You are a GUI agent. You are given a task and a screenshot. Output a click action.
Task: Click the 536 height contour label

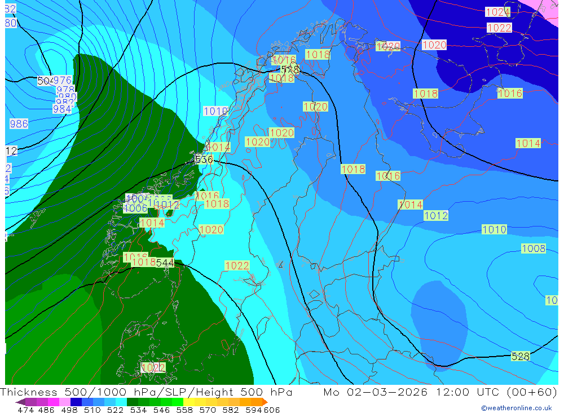click(x=204, y=159)
